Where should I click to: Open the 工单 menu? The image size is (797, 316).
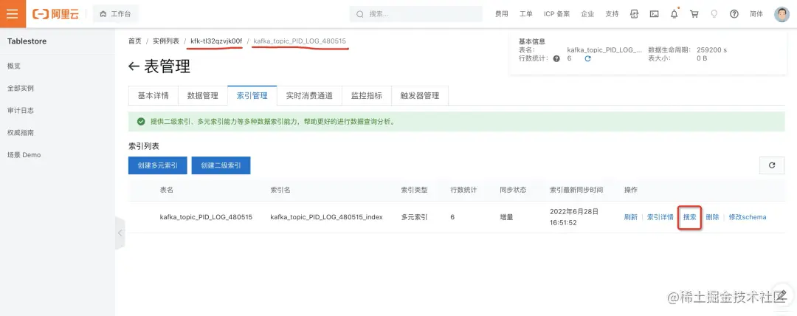(x=526, y=14)
